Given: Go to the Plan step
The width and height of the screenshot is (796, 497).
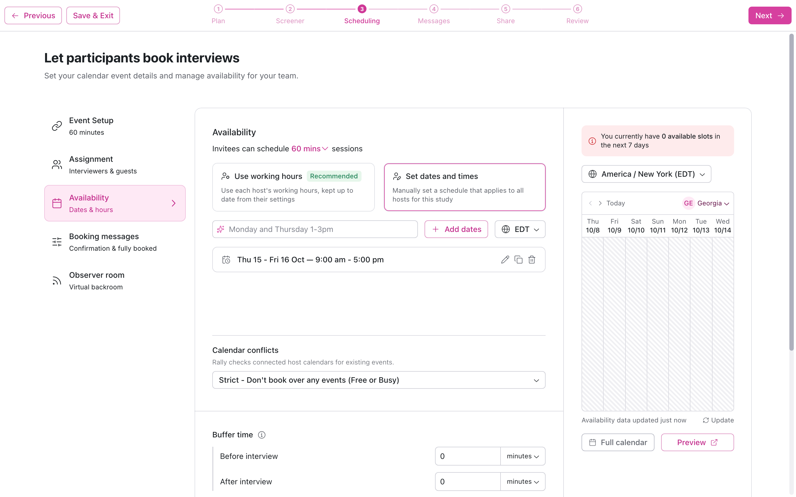Looking at the screenshot, I should 218,15.
